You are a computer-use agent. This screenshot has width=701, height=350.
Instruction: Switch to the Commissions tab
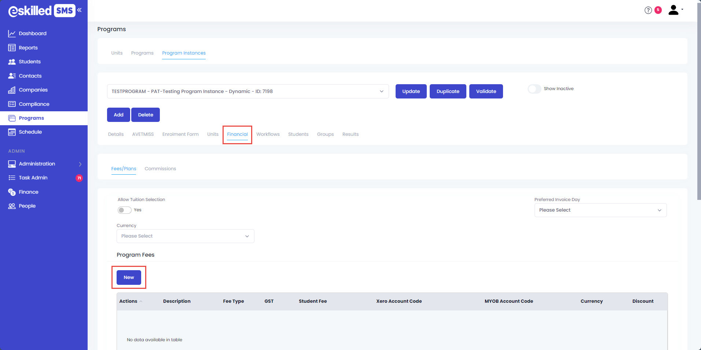160,169
